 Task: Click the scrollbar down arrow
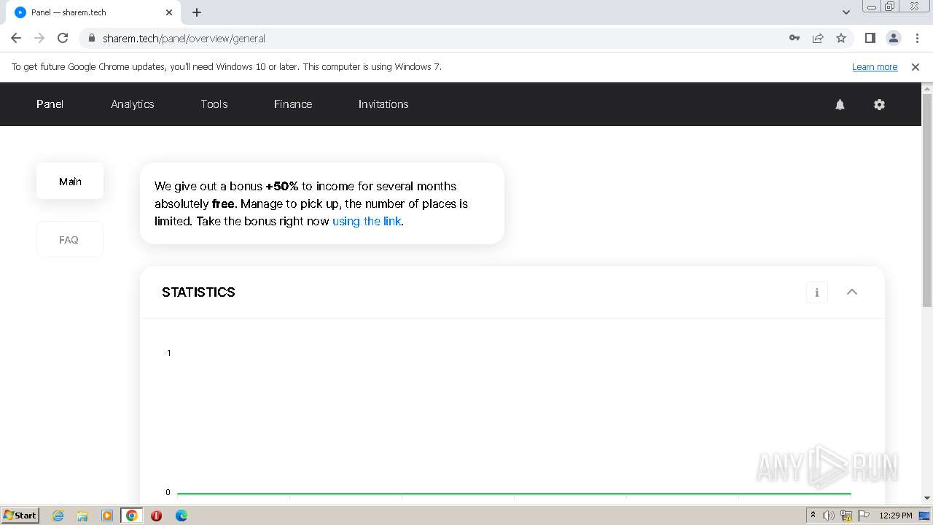point(927,499)
